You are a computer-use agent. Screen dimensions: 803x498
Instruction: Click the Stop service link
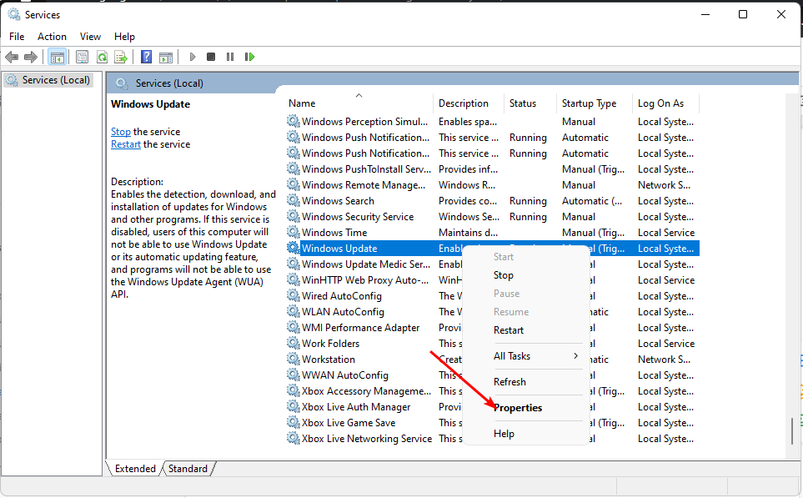coord(120,131)
